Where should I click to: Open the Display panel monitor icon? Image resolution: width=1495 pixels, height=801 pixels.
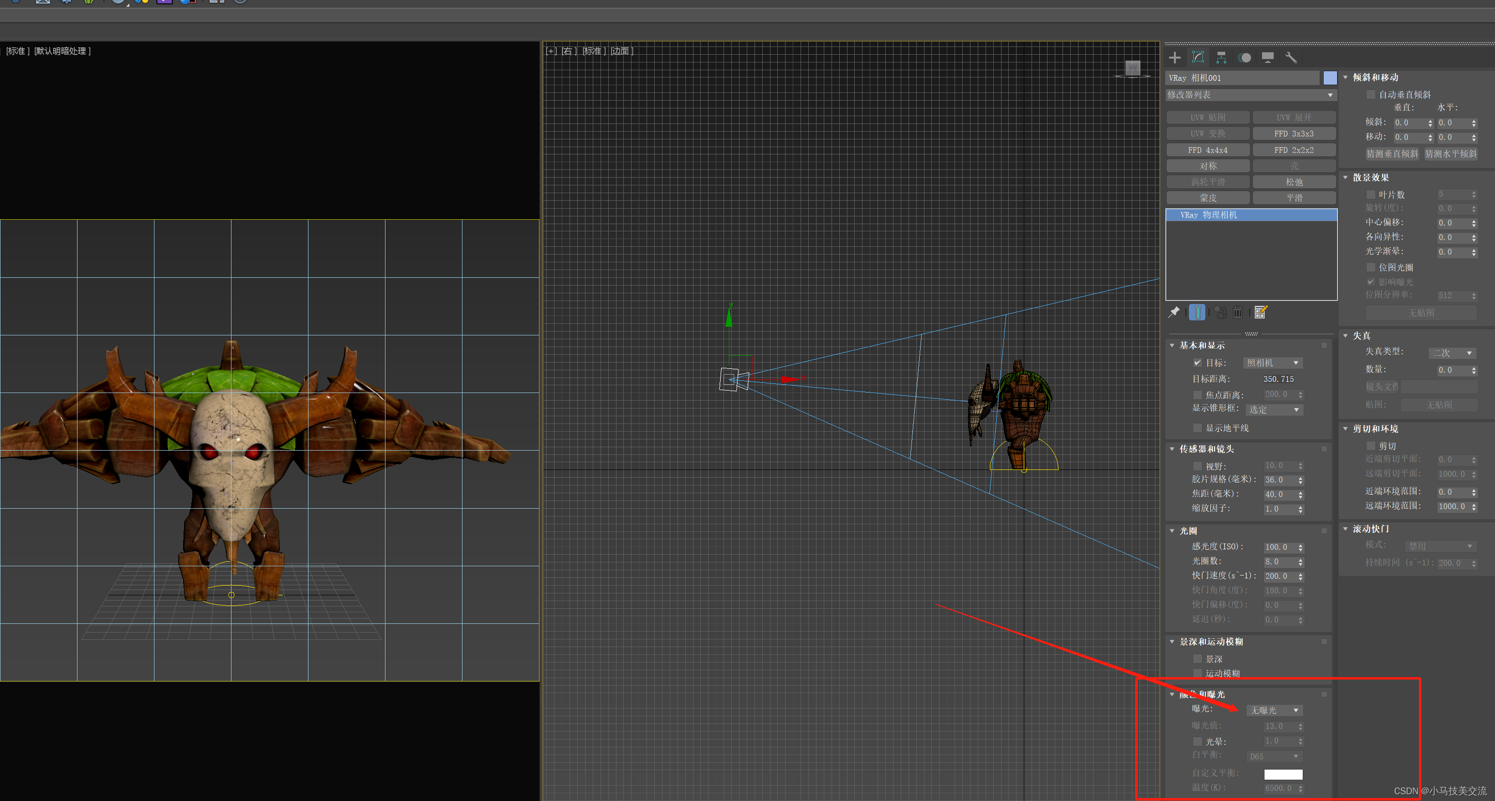[1267, 58]
